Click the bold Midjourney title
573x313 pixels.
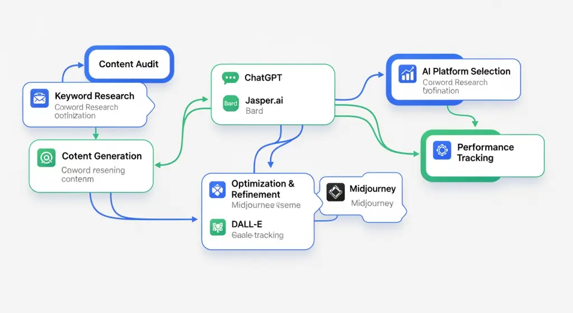point(372,189)
